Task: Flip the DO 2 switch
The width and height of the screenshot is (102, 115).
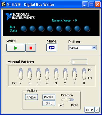Action: pyautogui.click(x=65, y=74)
